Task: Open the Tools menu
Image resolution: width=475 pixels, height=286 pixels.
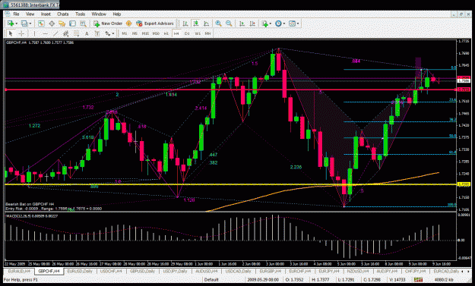Action: (x=81, y=14)
